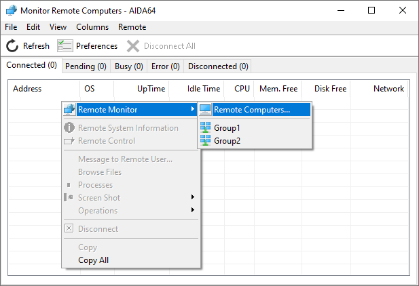The image size is (419, 286).
Task: Click the Preferences checklist icon
Action: (65, 45)
